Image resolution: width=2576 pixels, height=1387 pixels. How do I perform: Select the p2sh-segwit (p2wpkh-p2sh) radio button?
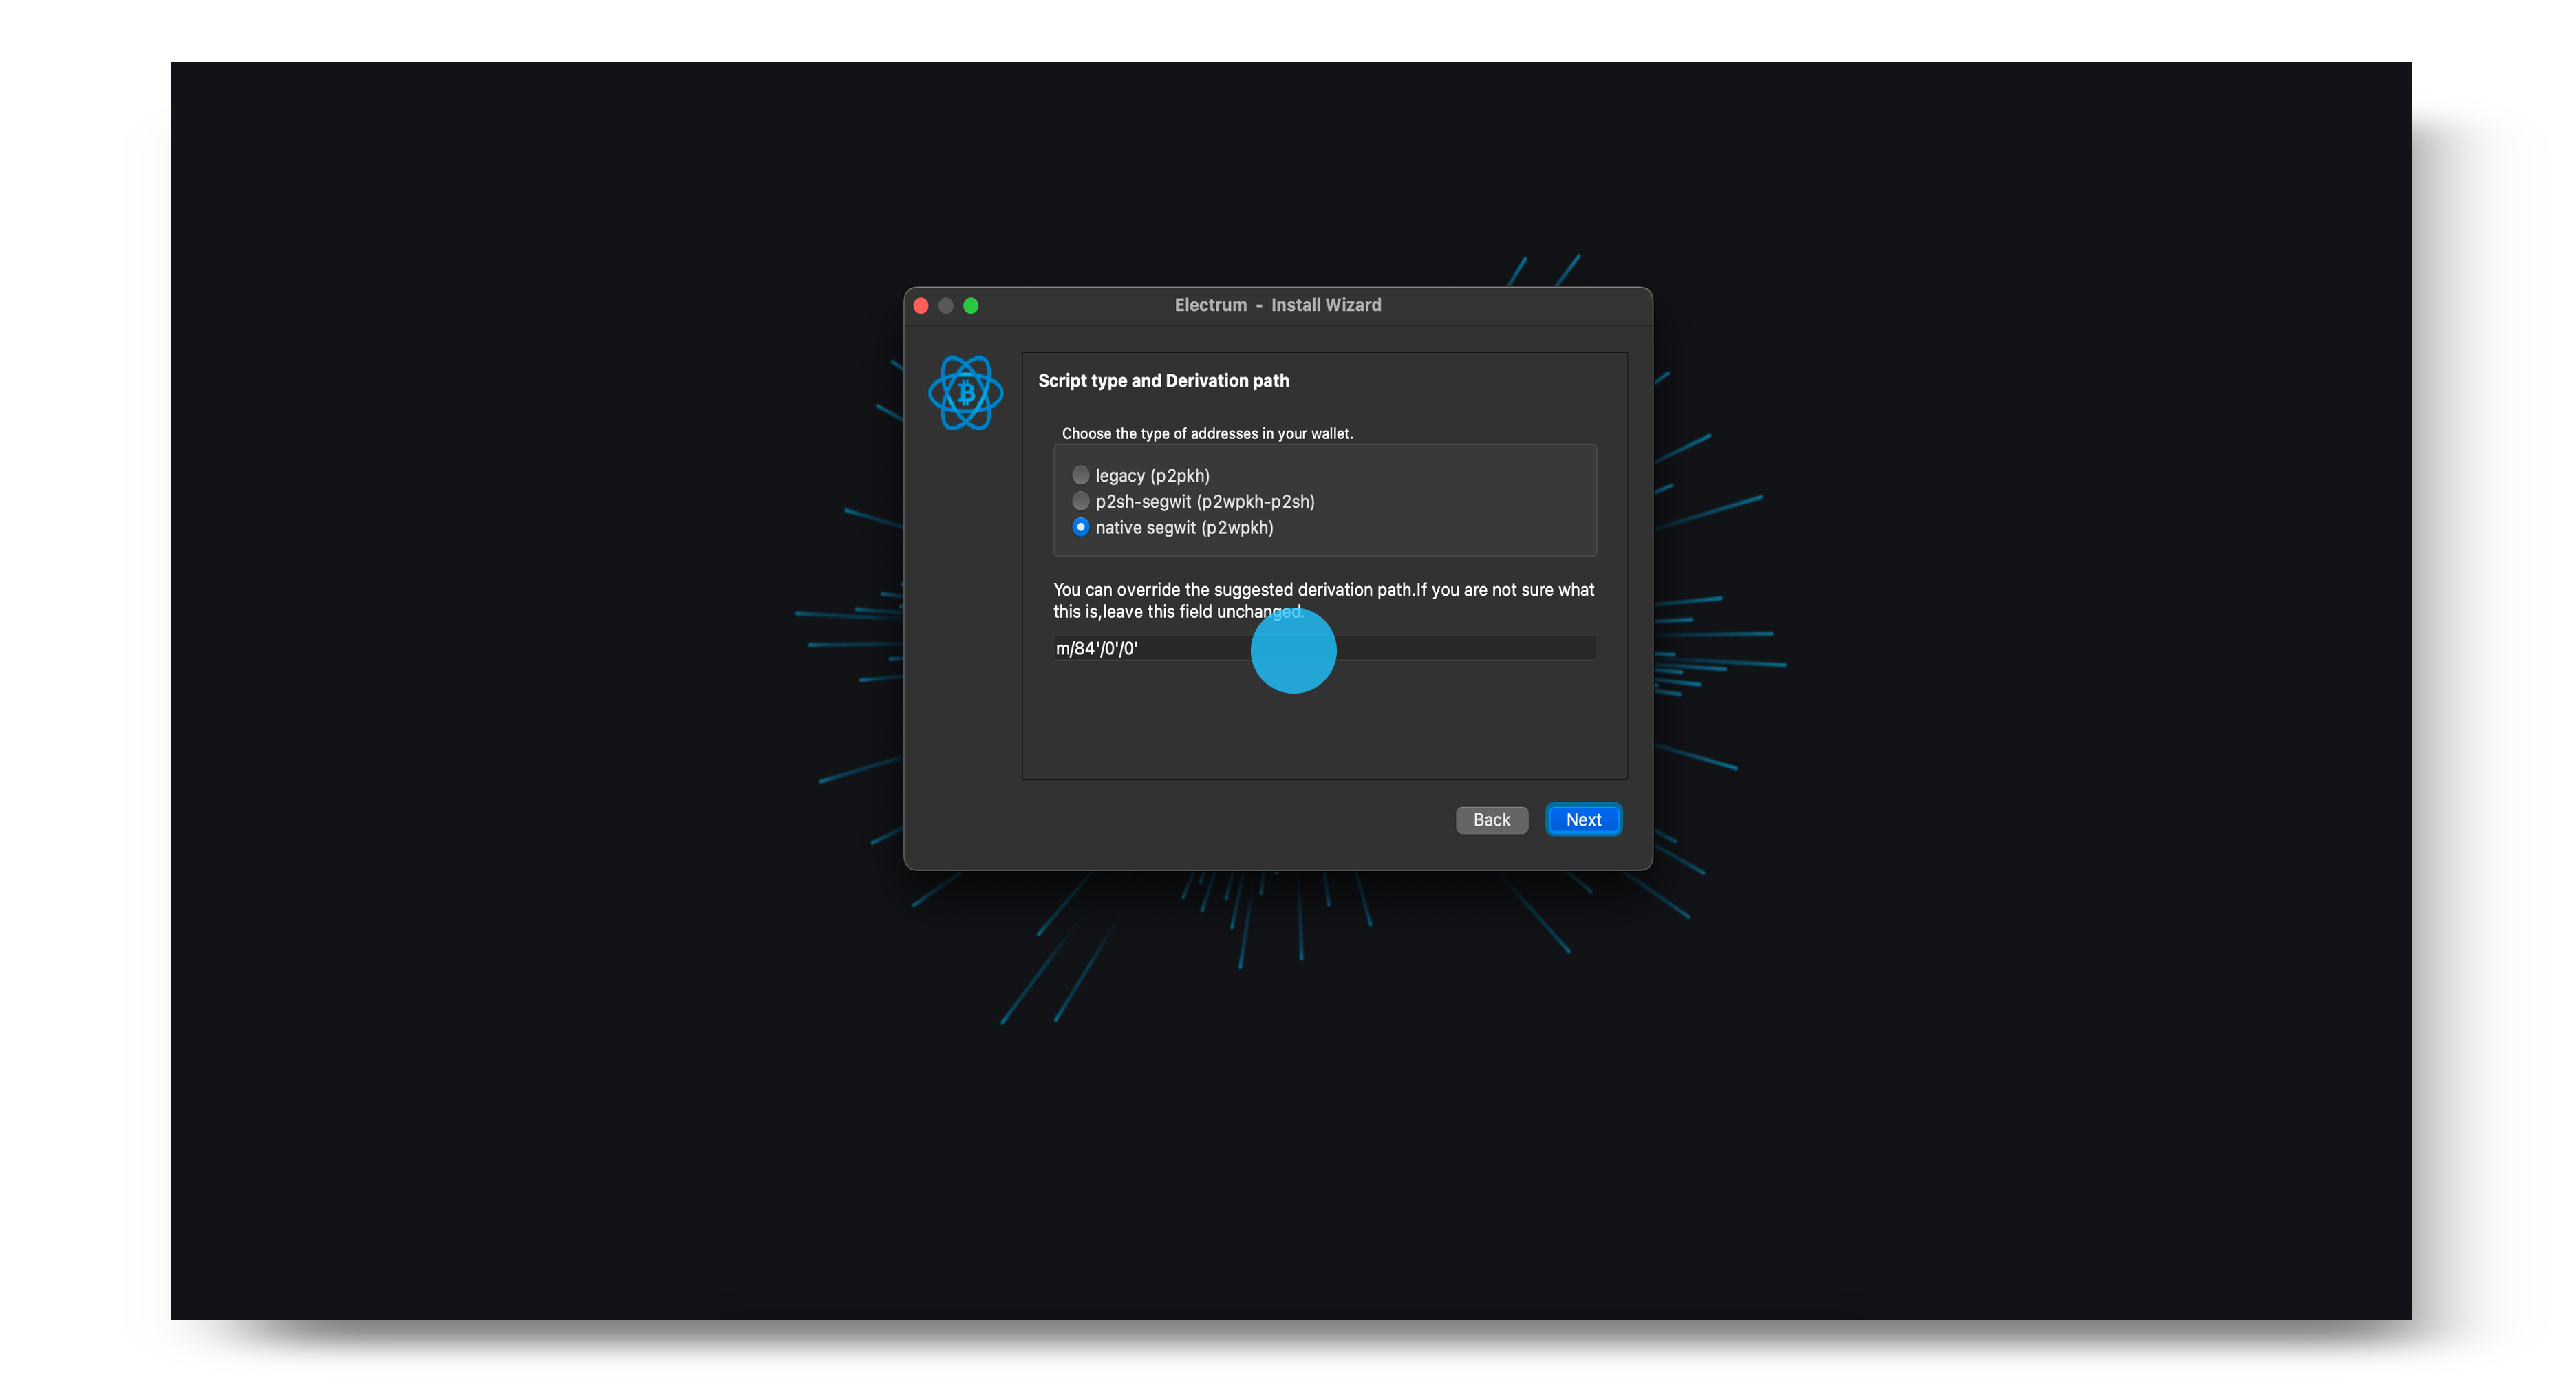(1080, 501)
